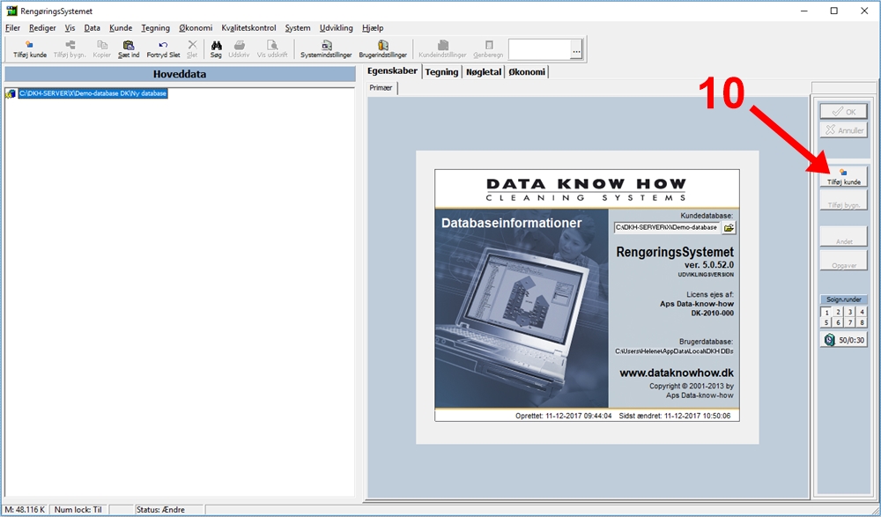Screen dimensions: 881x517
Task: Click the DK-2010-000 license number
Action: point(712,313)
